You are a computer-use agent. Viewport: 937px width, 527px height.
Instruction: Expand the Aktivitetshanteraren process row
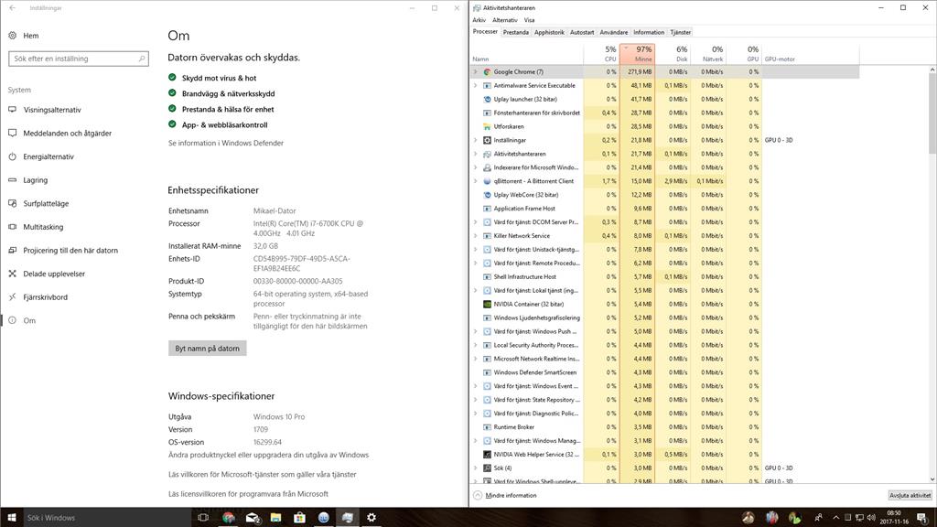(x=476, y=154)
